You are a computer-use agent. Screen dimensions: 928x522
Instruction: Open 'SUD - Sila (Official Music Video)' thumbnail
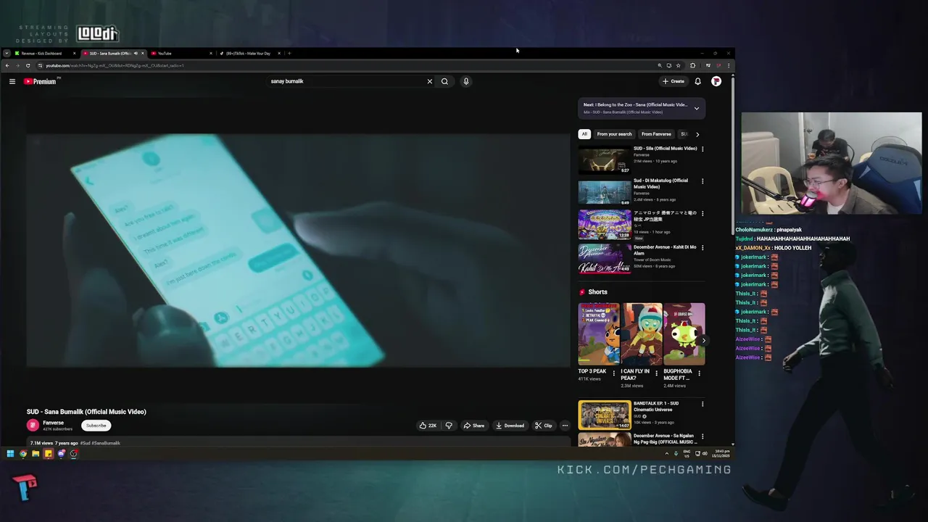click(604, 160)
